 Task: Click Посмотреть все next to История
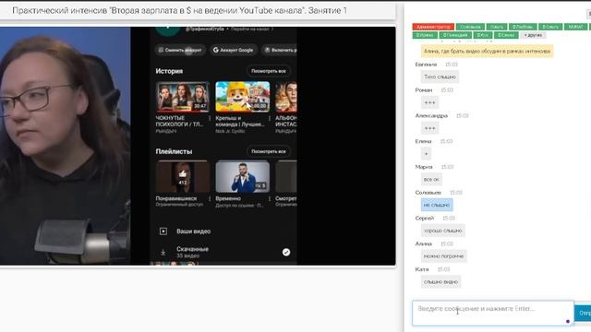coord(269,71)
